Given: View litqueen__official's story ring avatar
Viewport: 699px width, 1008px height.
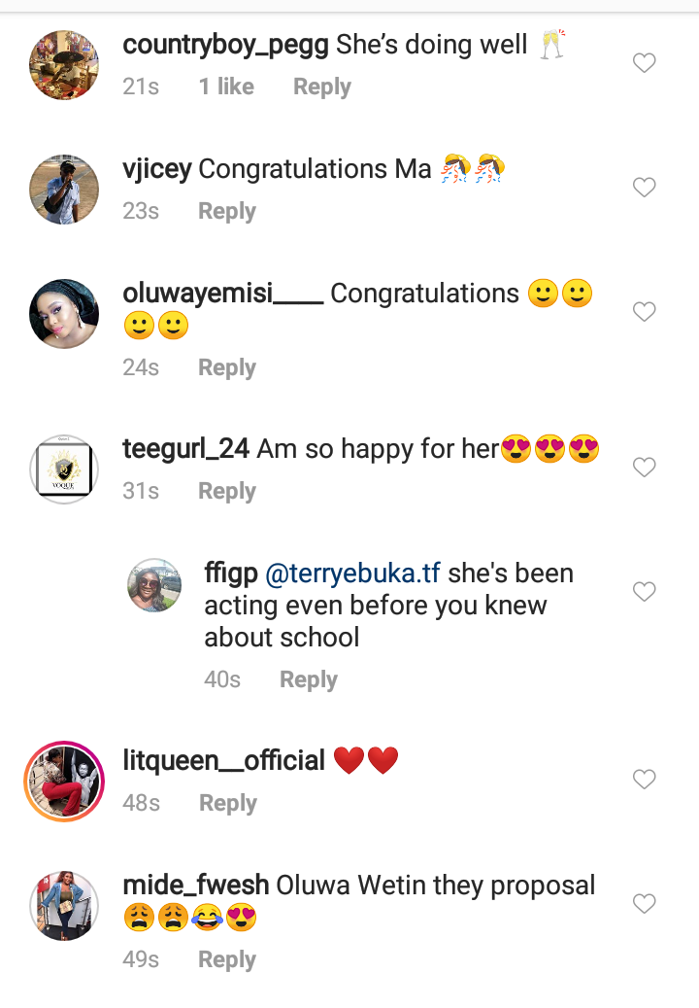Looking at the screenshot, I should pyautogui.click(x=64, y=782).
